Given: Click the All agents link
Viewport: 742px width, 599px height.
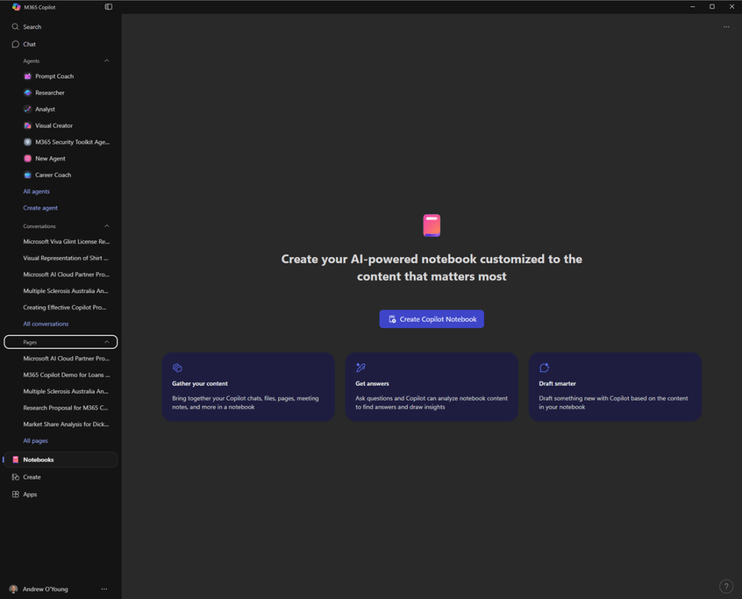Looking at the screenshot, I should (x=36, y=191).
